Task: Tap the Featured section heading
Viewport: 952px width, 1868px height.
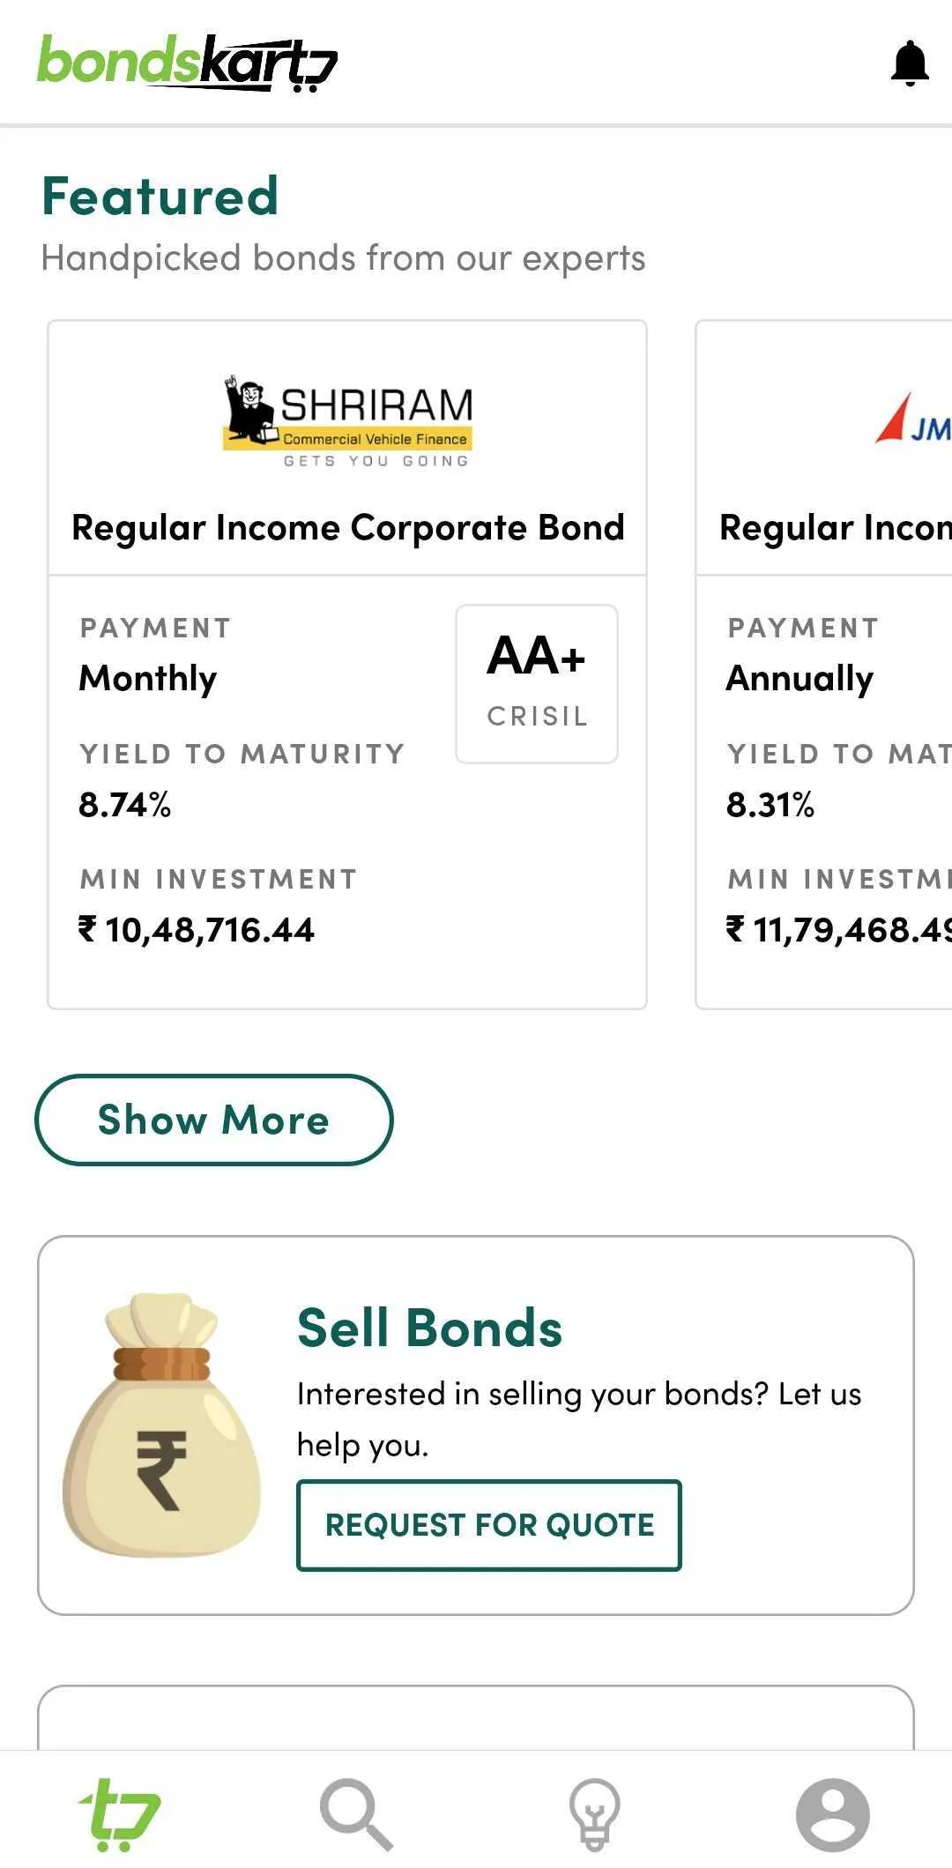Action: click(x=160, y=196)
